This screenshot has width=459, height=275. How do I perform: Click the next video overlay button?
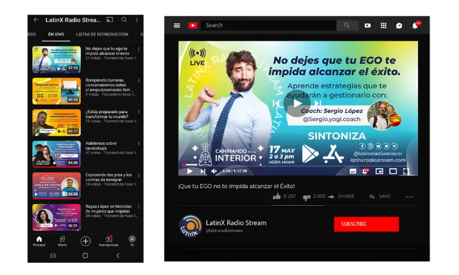tap(318, 103)
